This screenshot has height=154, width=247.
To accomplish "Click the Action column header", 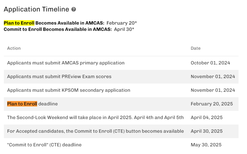I will coord(14,48).
